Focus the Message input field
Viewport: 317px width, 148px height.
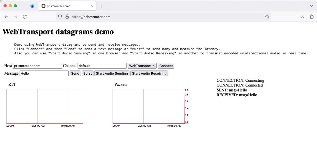[44, 73]
